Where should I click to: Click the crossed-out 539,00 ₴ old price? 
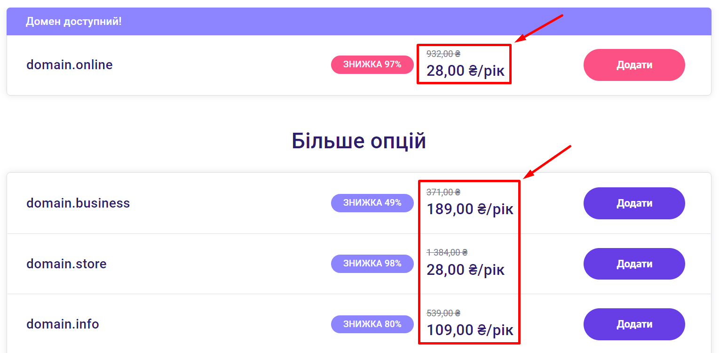click(x=443, y=313)
